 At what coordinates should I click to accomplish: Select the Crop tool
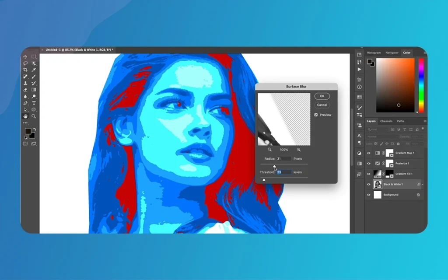(x=25, y=70)
